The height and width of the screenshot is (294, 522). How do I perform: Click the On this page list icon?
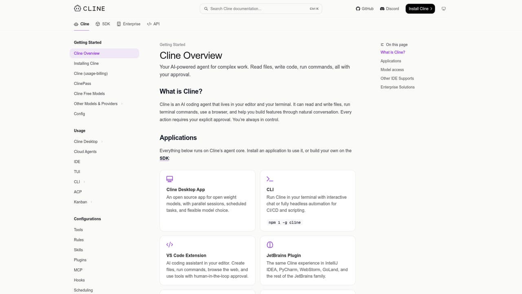pyautogui.click(x=382, y=45)
